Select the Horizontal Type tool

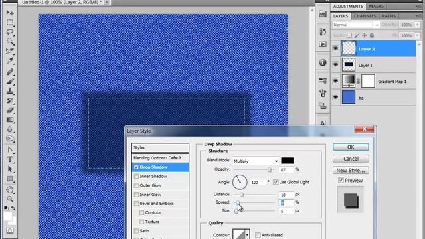tap(10, 159)
